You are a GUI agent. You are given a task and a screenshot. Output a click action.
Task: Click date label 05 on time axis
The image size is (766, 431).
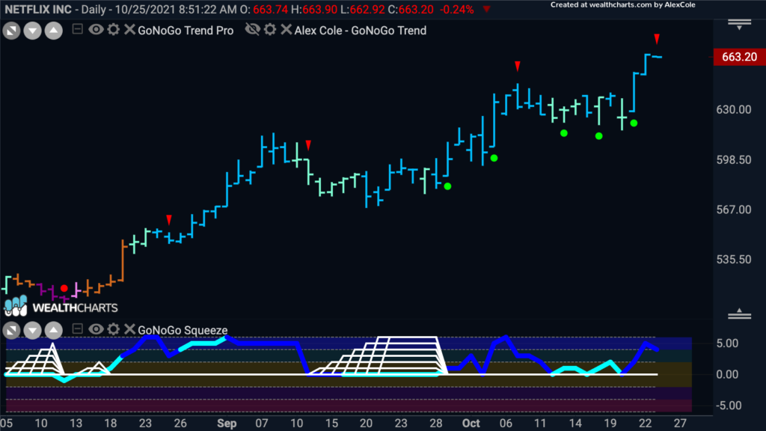click(6, 424)
